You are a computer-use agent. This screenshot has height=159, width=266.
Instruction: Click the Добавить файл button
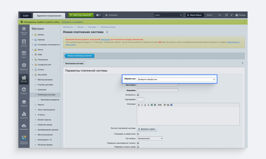coord(147,129)
